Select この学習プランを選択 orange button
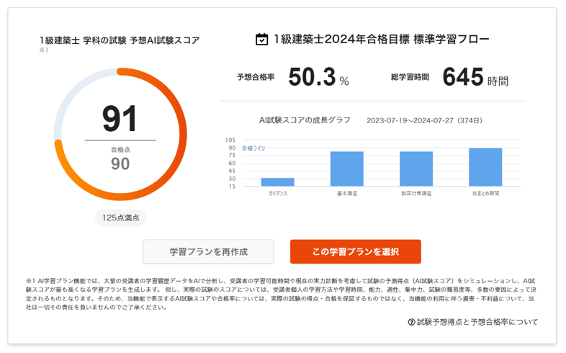This screenshot has width=566, height=353. click(356, 251)
